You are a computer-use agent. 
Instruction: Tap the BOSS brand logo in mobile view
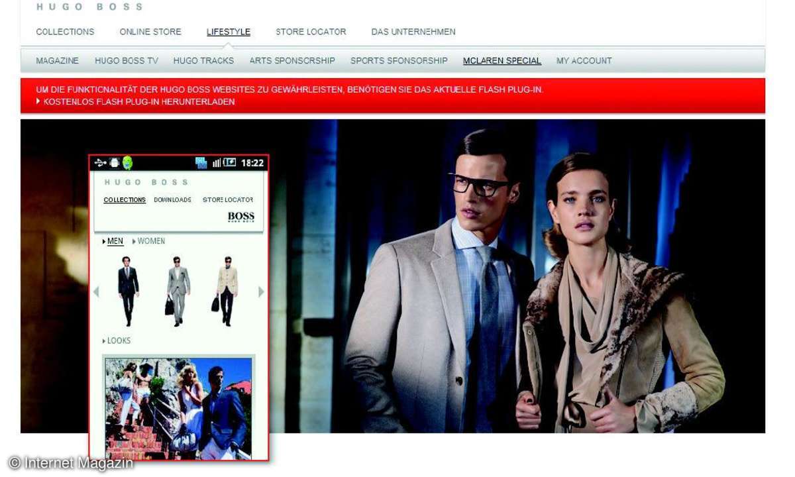click(x=241, y=217)
